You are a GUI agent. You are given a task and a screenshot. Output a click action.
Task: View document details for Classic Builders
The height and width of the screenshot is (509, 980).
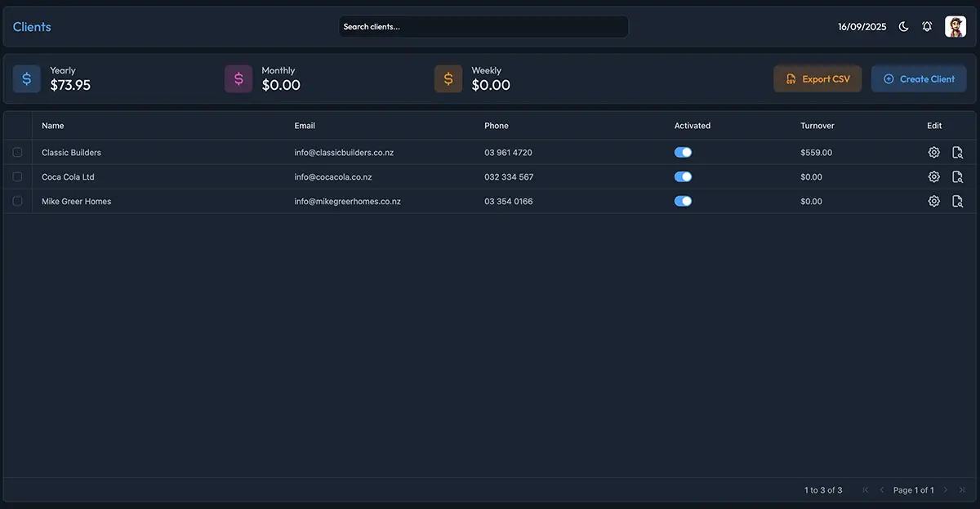[957, 153]
